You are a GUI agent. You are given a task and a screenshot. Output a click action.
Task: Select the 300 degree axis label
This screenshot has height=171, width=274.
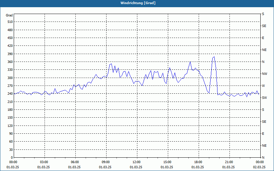[10, 78]
